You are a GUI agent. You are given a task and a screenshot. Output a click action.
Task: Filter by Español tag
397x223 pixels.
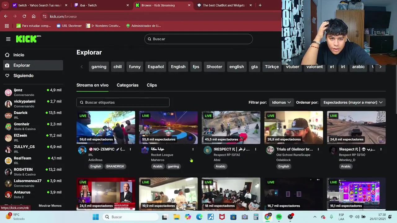[156, 67]
